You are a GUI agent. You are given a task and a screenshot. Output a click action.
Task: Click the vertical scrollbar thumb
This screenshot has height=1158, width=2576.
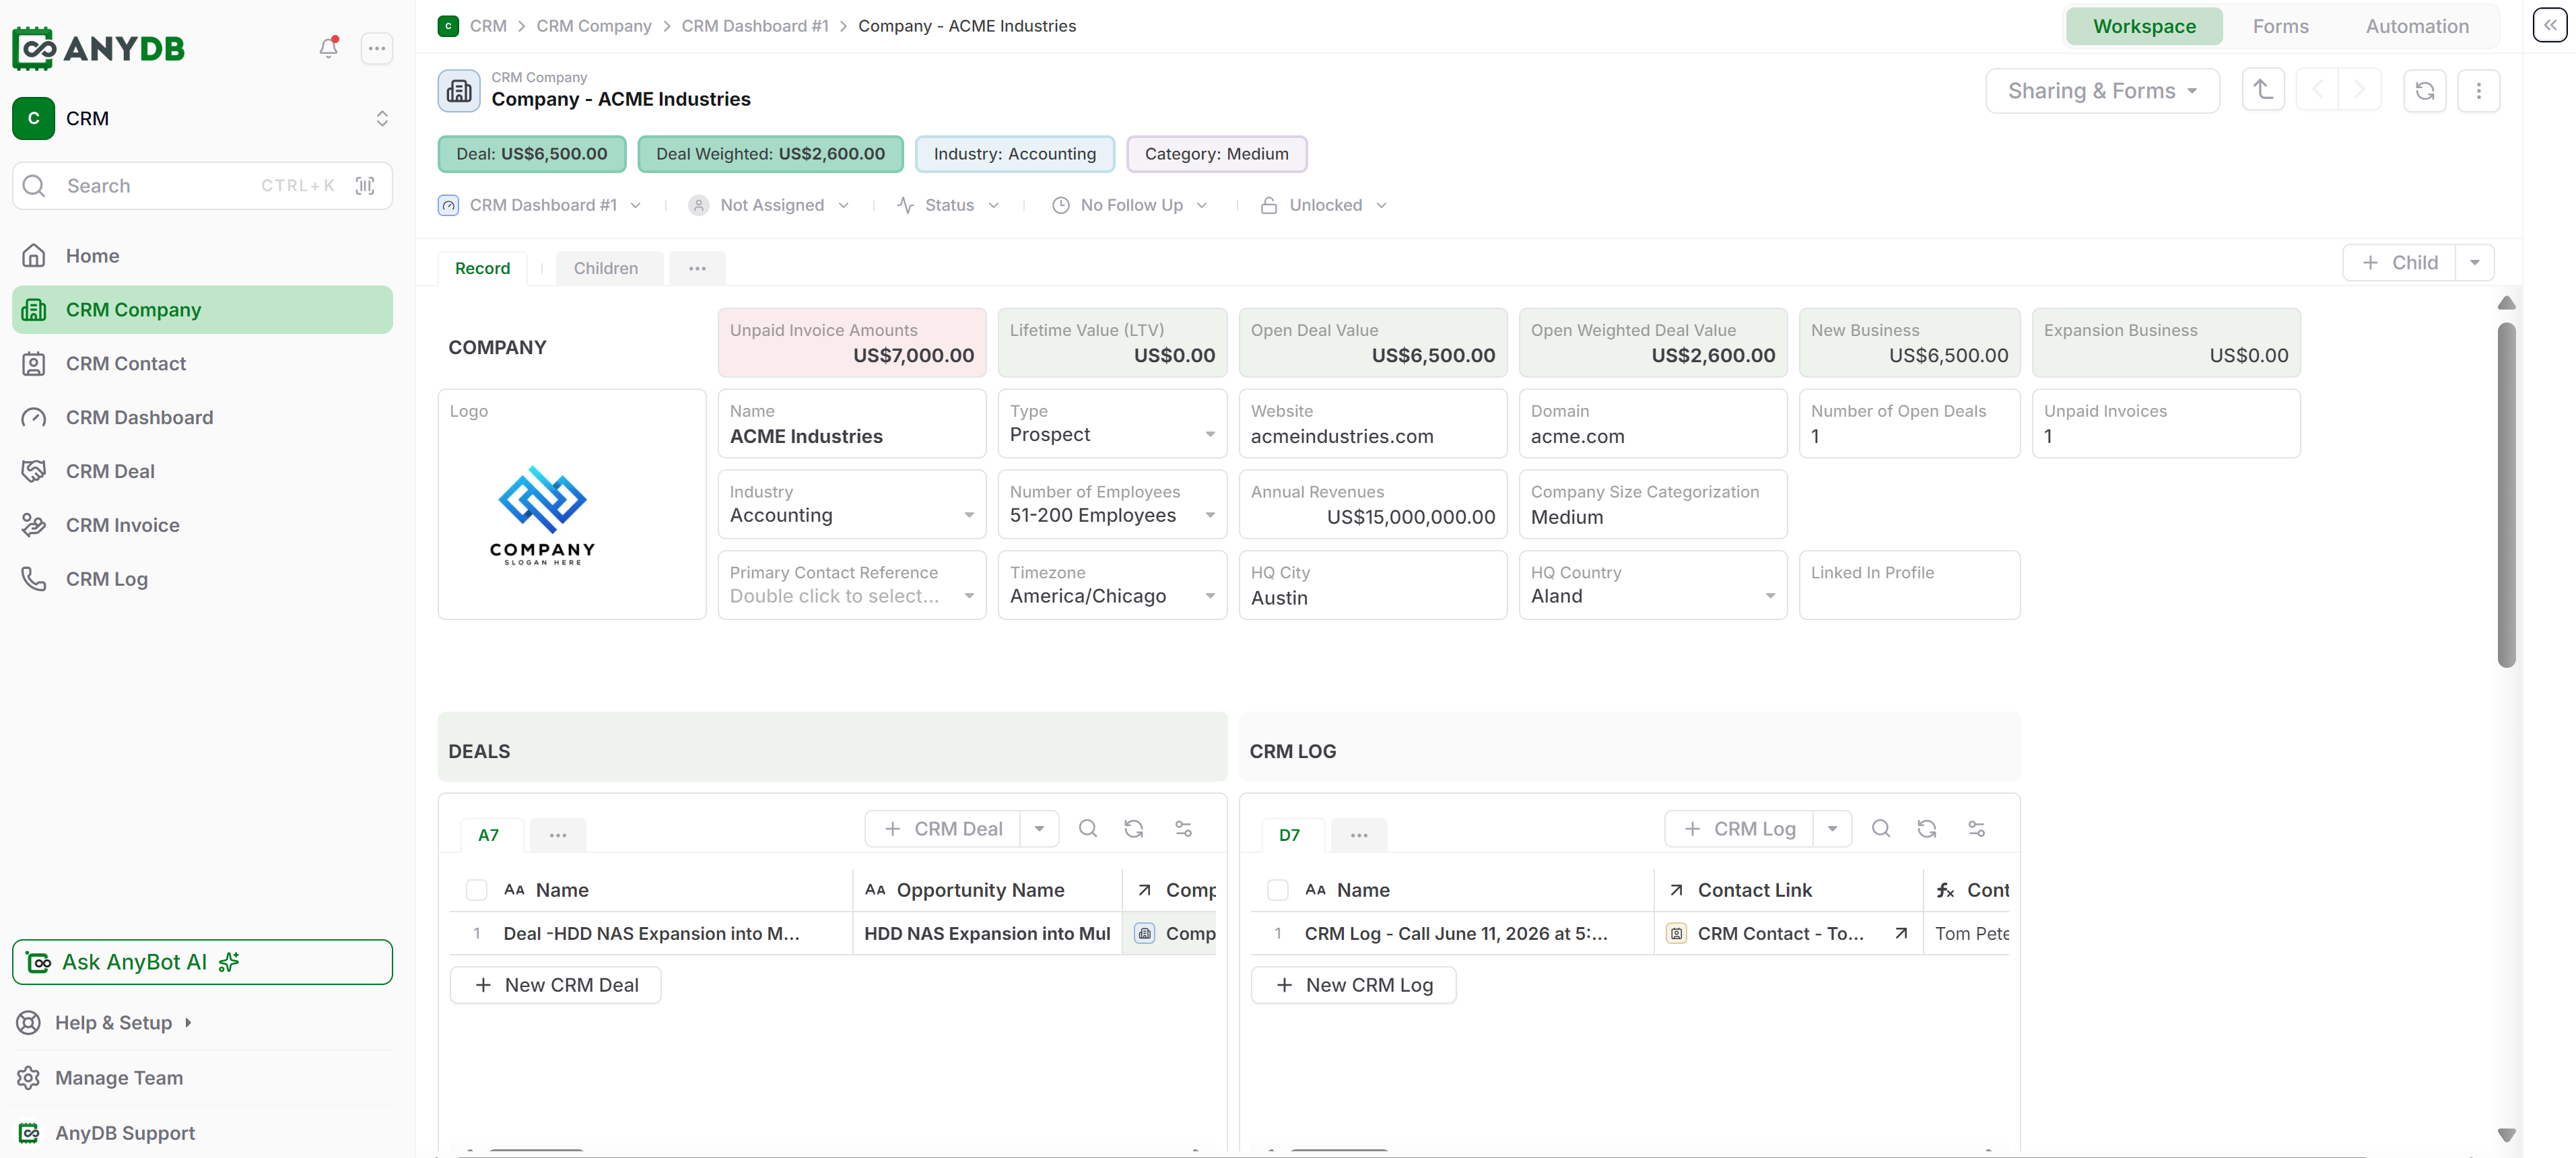tap(2506, 494)
